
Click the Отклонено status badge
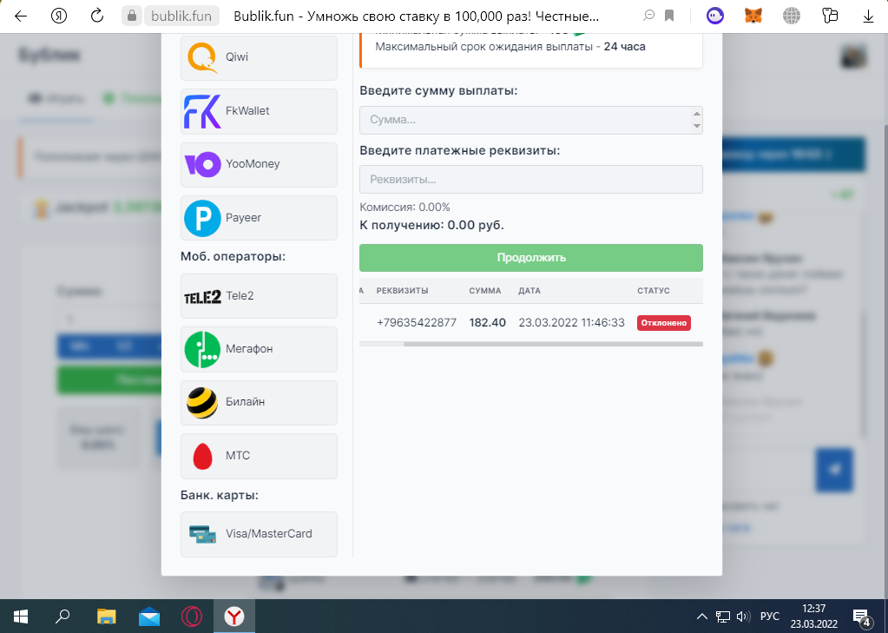(x=664, y=323)
